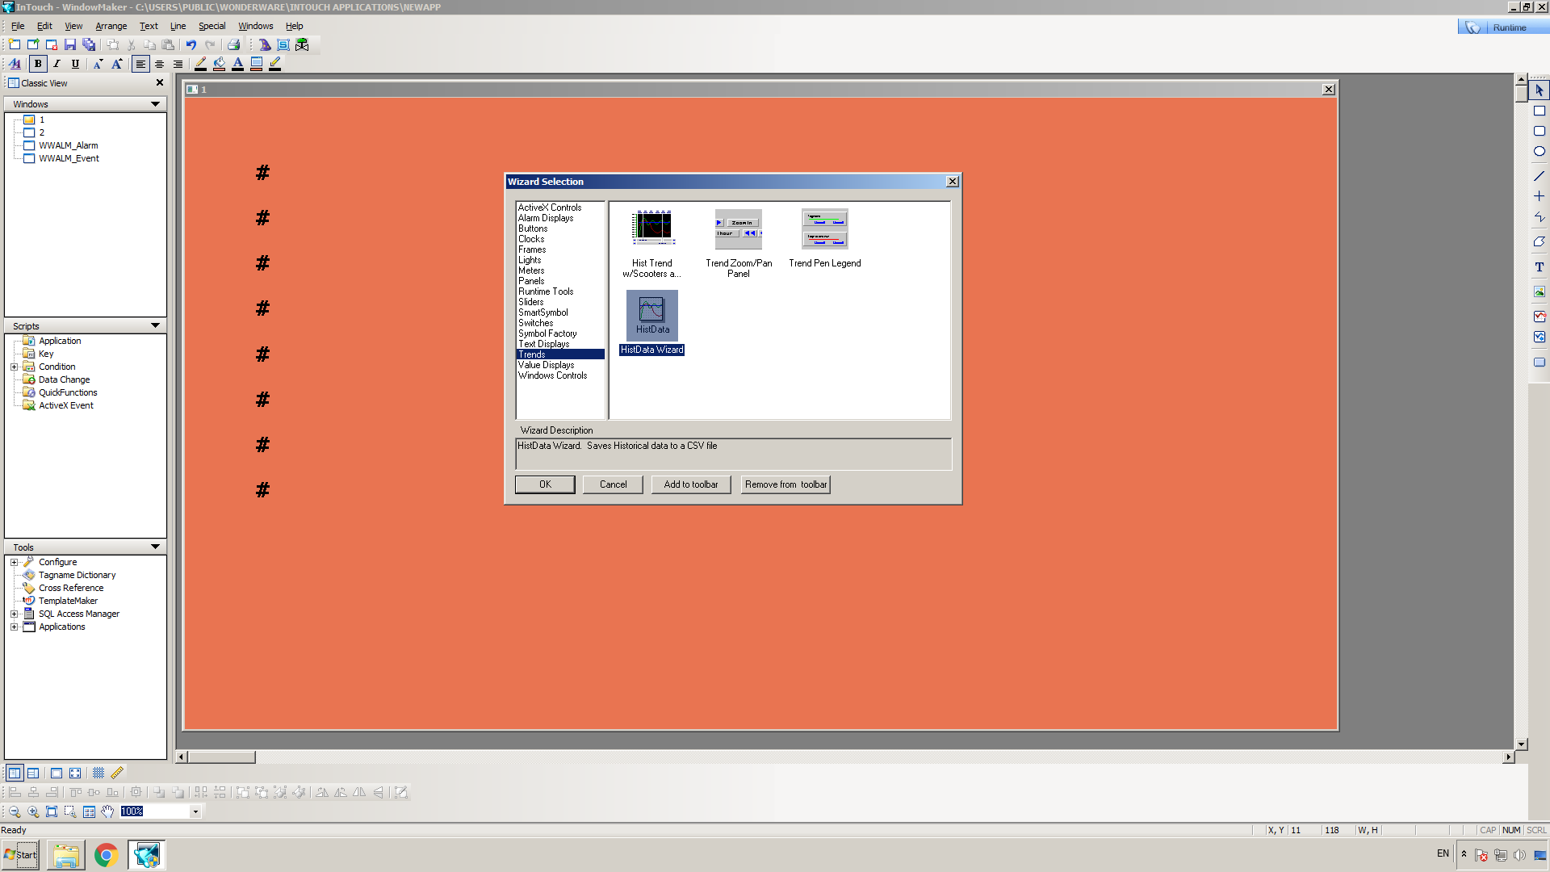Expand the Applications tree node
Image resolution: width=1550 pixels, height=872 pixels.
pyautogui.click(x=14, y=627)
